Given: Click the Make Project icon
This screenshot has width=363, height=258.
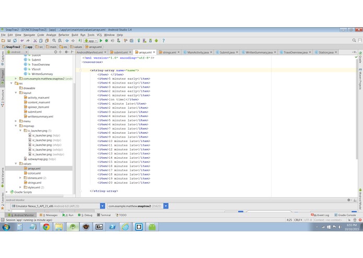Looking at the screenshot, I should 80,41.
